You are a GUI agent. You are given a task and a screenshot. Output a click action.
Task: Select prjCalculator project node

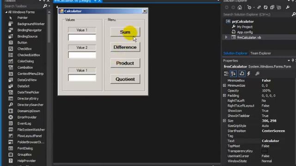point(243,22)
